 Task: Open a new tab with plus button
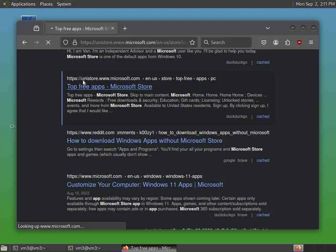[x=125, y=28]
